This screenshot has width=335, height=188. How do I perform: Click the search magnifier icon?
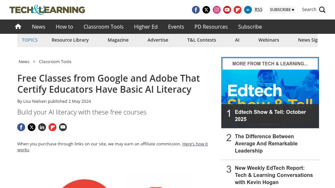(x=322, y=10)
